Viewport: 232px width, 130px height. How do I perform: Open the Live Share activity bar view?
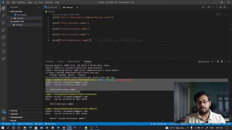(4, 59)
